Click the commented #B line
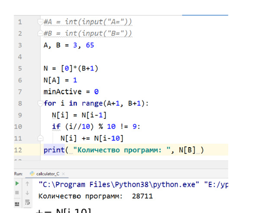This screenshot has width=277, height=213. 88,33
